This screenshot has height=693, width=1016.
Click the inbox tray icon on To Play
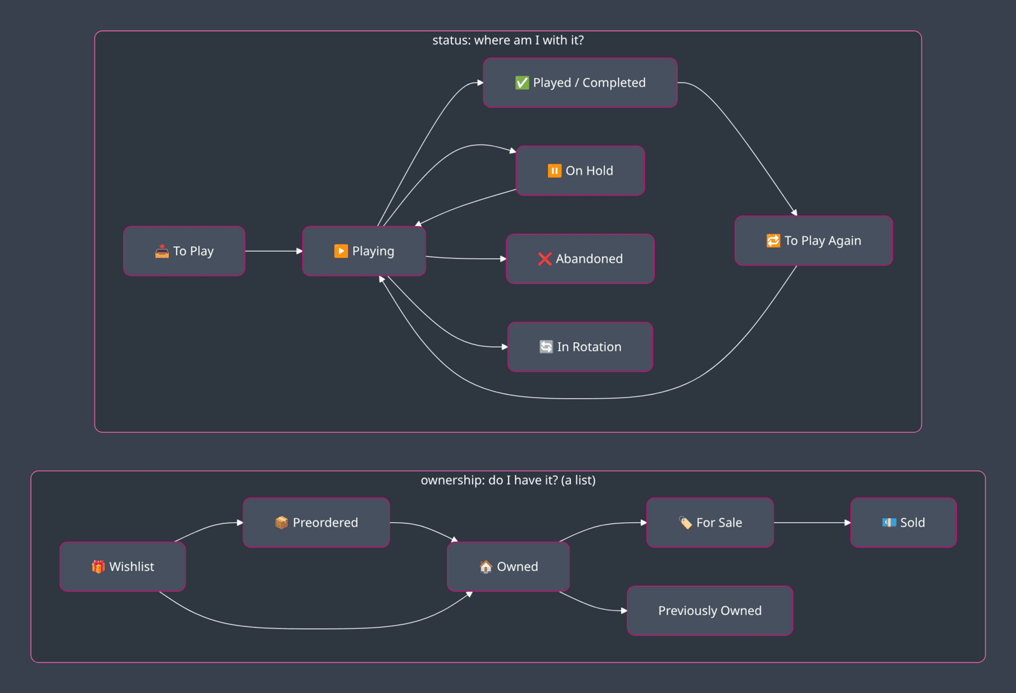pyautogui.click(x=162, y=251)
